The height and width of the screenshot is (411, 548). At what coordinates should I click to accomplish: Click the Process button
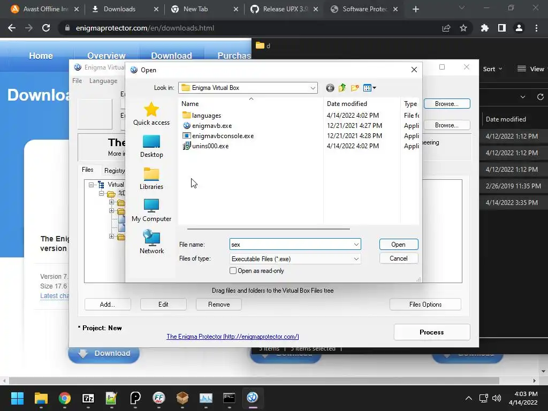pyautogui.click(x=432, y=332)
